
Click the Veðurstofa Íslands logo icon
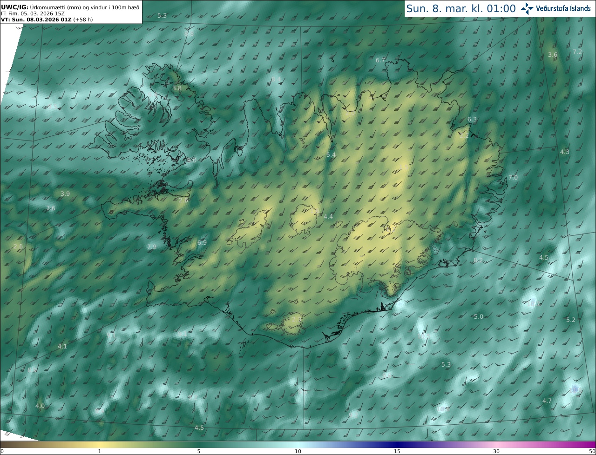[527, 8]
